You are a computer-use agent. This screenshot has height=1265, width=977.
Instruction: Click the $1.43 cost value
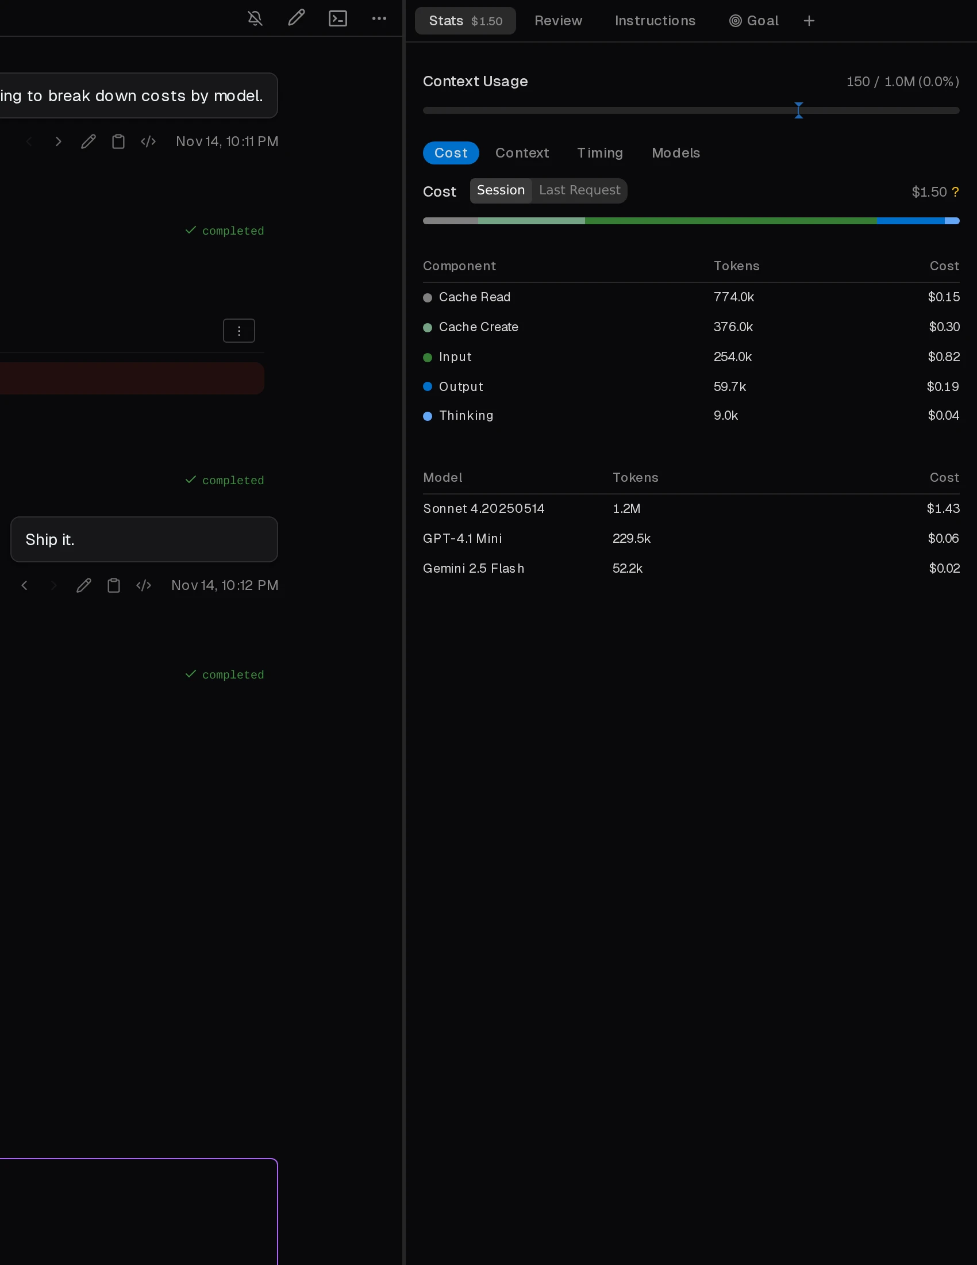pyautogui.click(x=943, y=508)
